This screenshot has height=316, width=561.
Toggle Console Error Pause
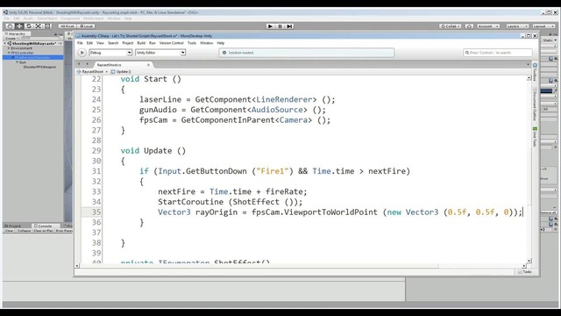(64, 231)
